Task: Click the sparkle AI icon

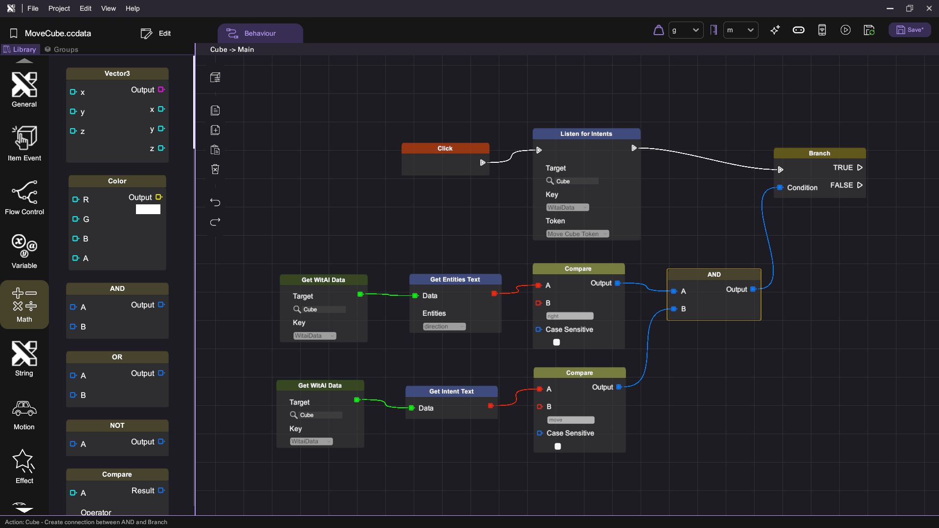Action: coord(775,30)
